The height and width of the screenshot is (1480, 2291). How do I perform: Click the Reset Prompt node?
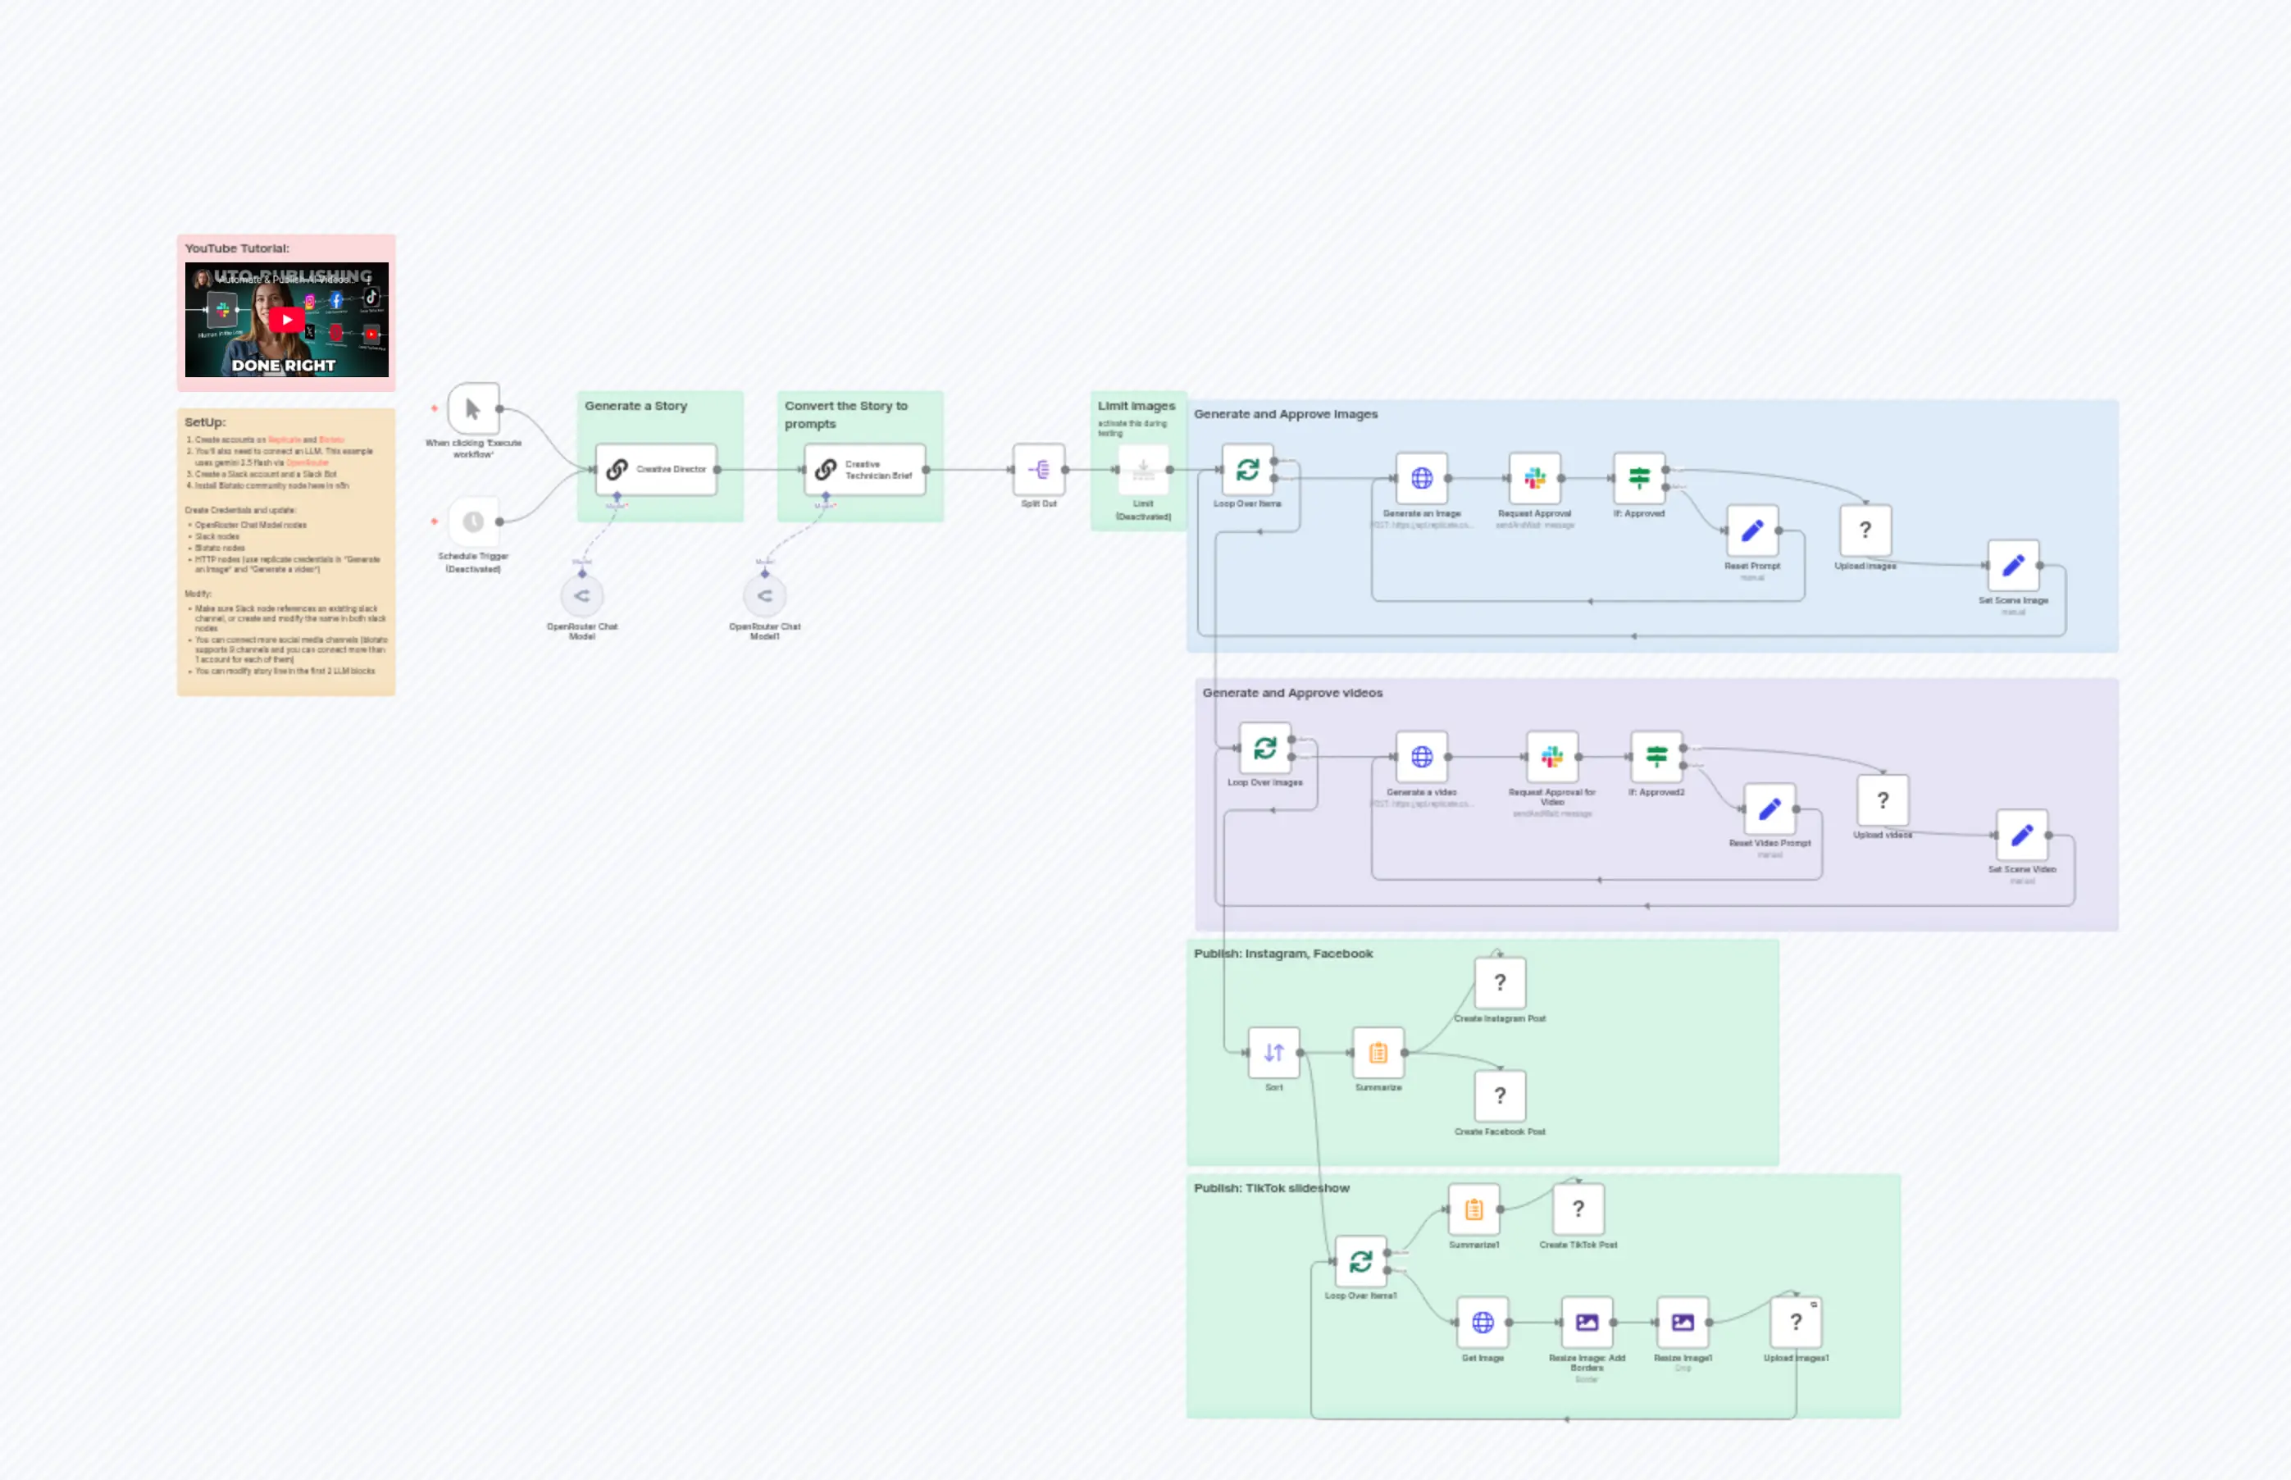click(1752, 530)
